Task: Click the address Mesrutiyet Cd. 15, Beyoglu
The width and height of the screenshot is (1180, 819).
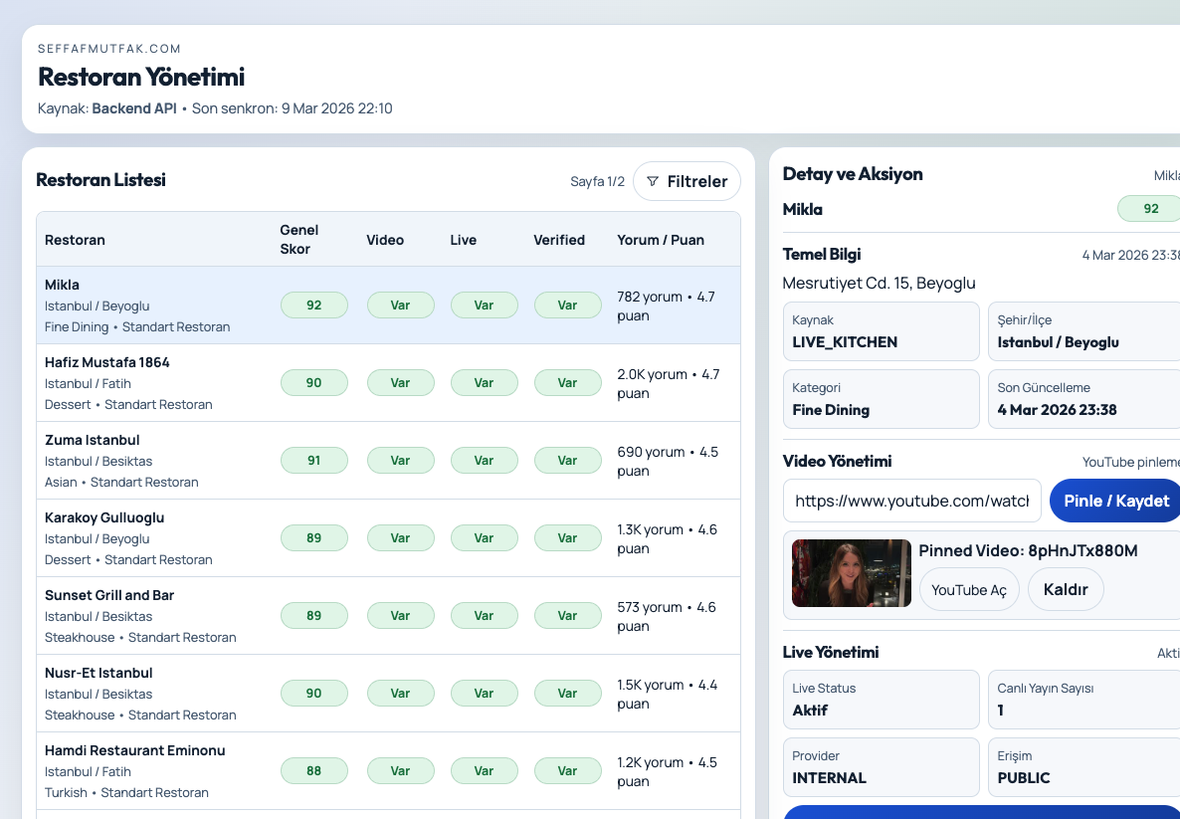Action: [879, 283]
